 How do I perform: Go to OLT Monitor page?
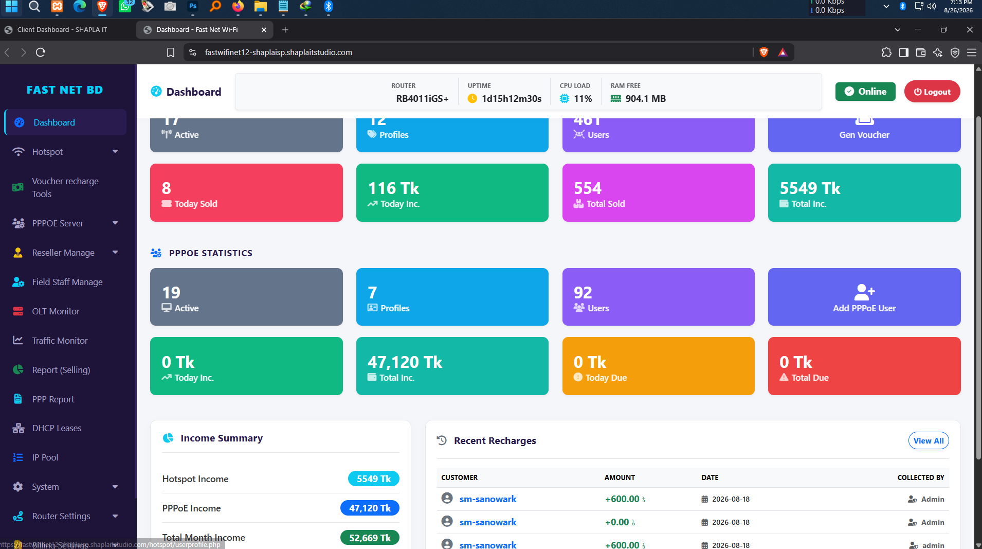coord(65,311)
